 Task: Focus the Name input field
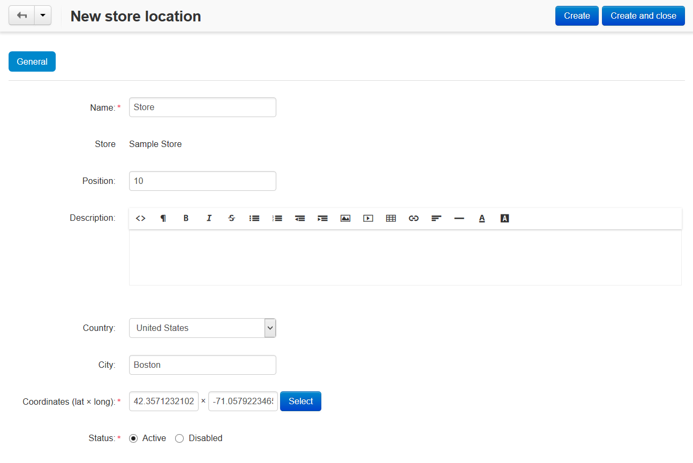coord(202,107)
